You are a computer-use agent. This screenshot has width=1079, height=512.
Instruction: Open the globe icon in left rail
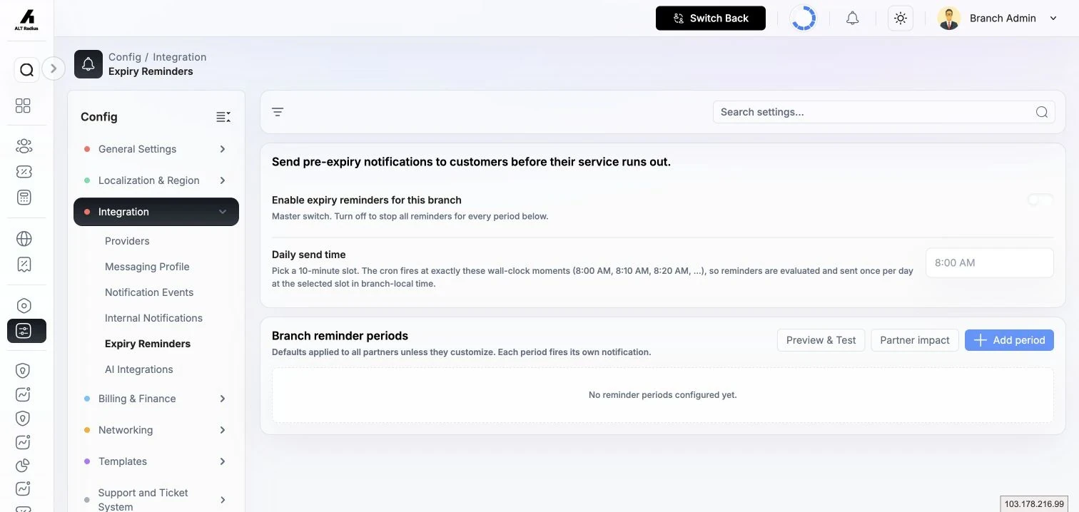click(x=24, y=239)
